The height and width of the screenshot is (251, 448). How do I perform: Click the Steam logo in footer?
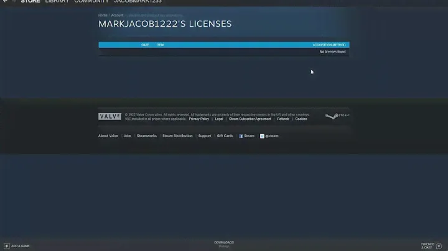[x=337, y=116]
